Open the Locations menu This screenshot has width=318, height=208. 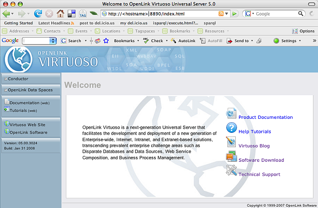[110, 31]
